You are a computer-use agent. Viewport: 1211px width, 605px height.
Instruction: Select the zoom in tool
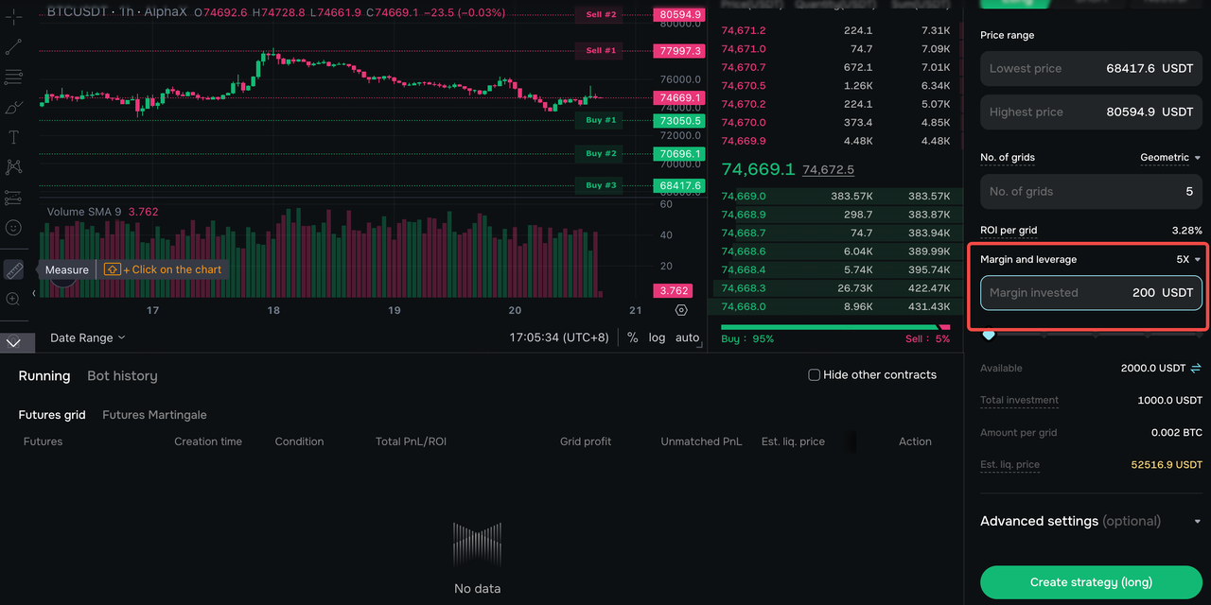pos(13,300)
